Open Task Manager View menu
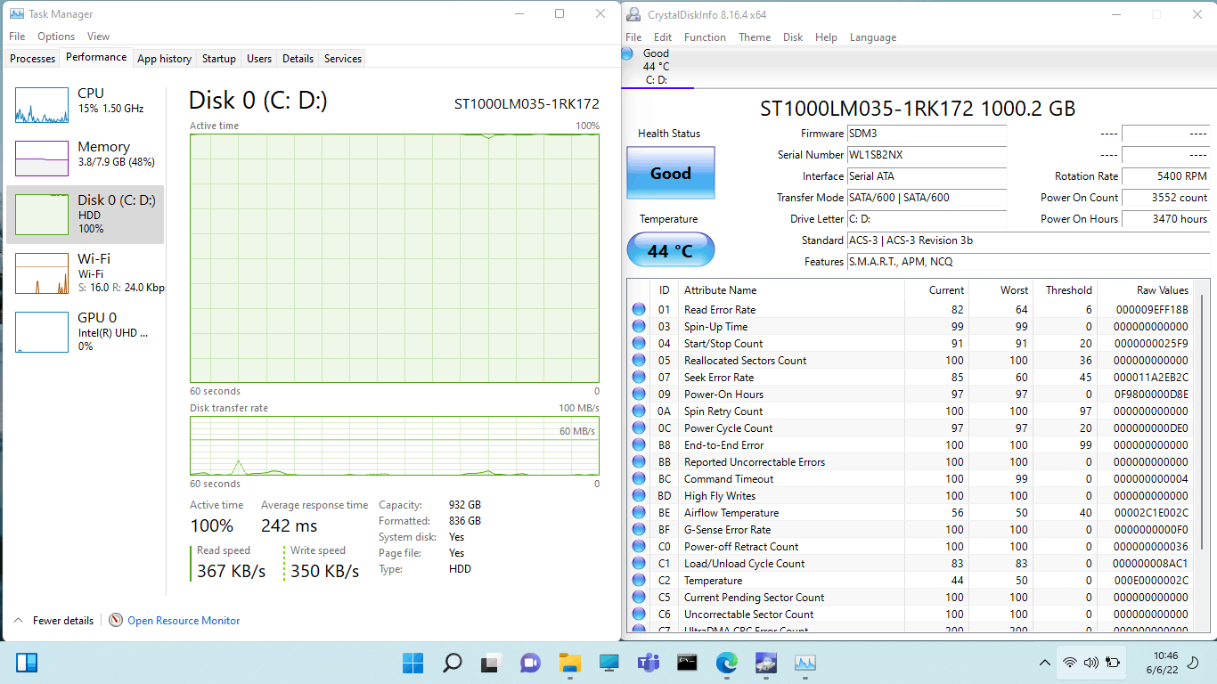 pyautogui.click(x=98, y=37)
